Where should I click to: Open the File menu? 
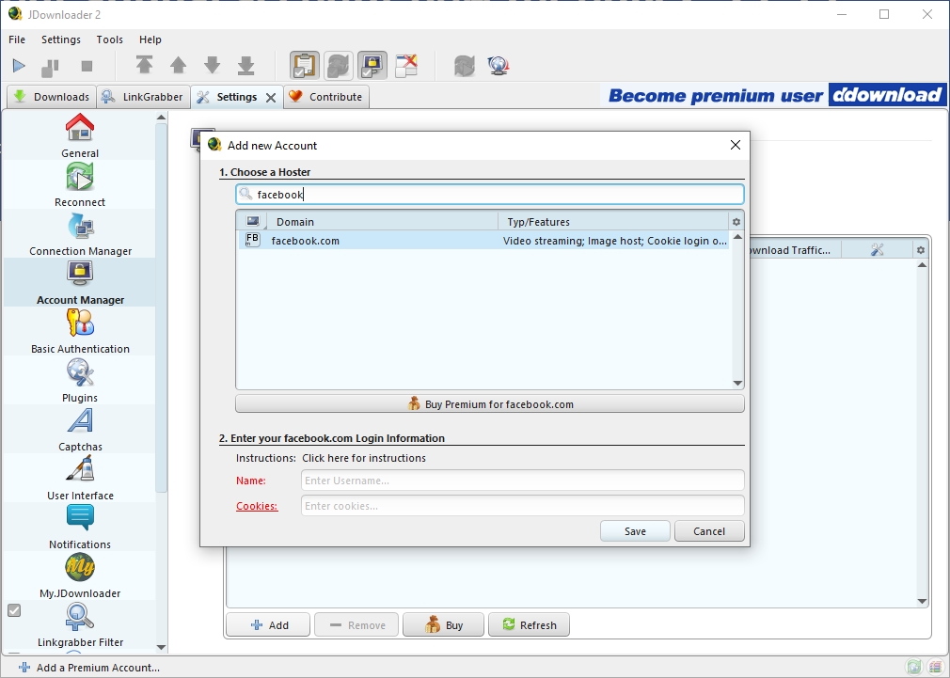pyautogui.click(x=17, y=39)
